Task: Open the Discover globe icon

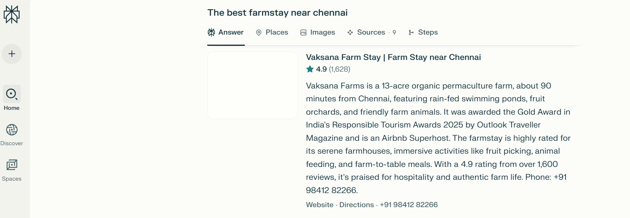Action: (12, 130)
